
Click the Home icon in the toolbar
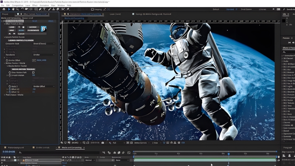pyautogui.click(x=4, y=9)
